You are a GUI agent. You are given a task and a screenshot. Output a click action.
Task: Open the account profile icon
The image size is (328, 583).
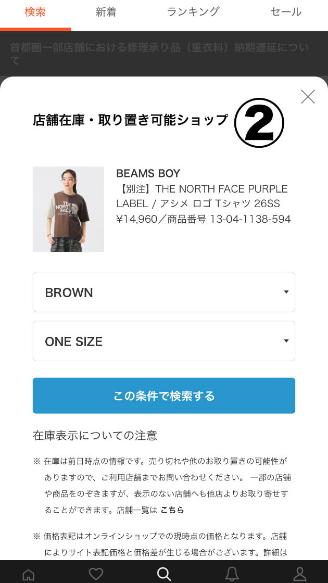pyautogui.click(x=300, y=574)
